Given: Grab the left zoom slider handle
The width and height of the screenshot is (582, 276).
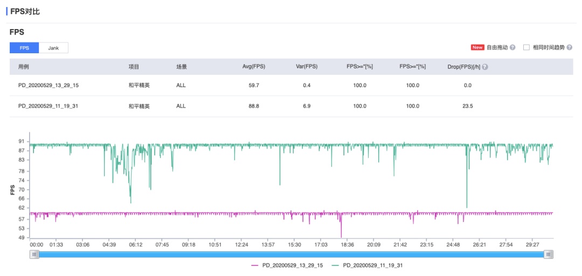Looking at the screenshot, I should click(34, 254).
